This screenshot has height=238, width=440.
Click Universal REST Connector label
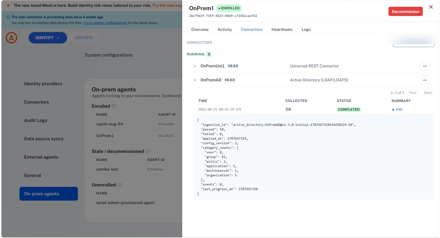314,66
